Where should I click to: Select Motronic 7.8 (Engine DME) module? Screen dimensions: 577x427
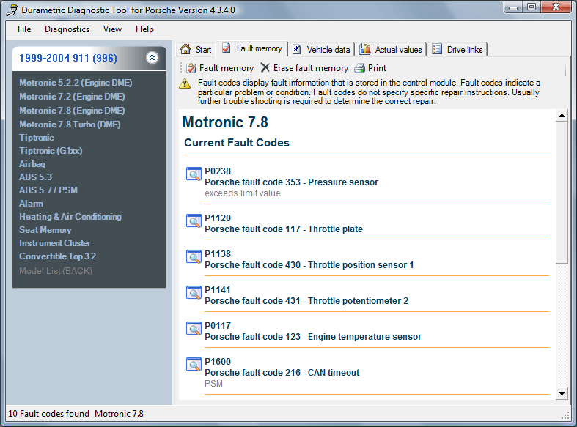pyautogui.click(x=72, y=111)
